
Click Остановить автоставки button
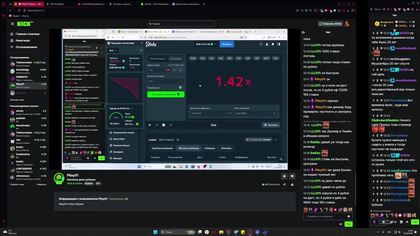pos(166,94)
